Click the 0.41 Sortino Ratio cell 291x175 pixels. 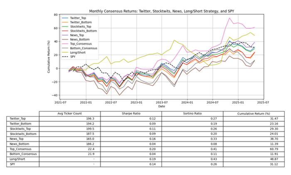point(192,149)
